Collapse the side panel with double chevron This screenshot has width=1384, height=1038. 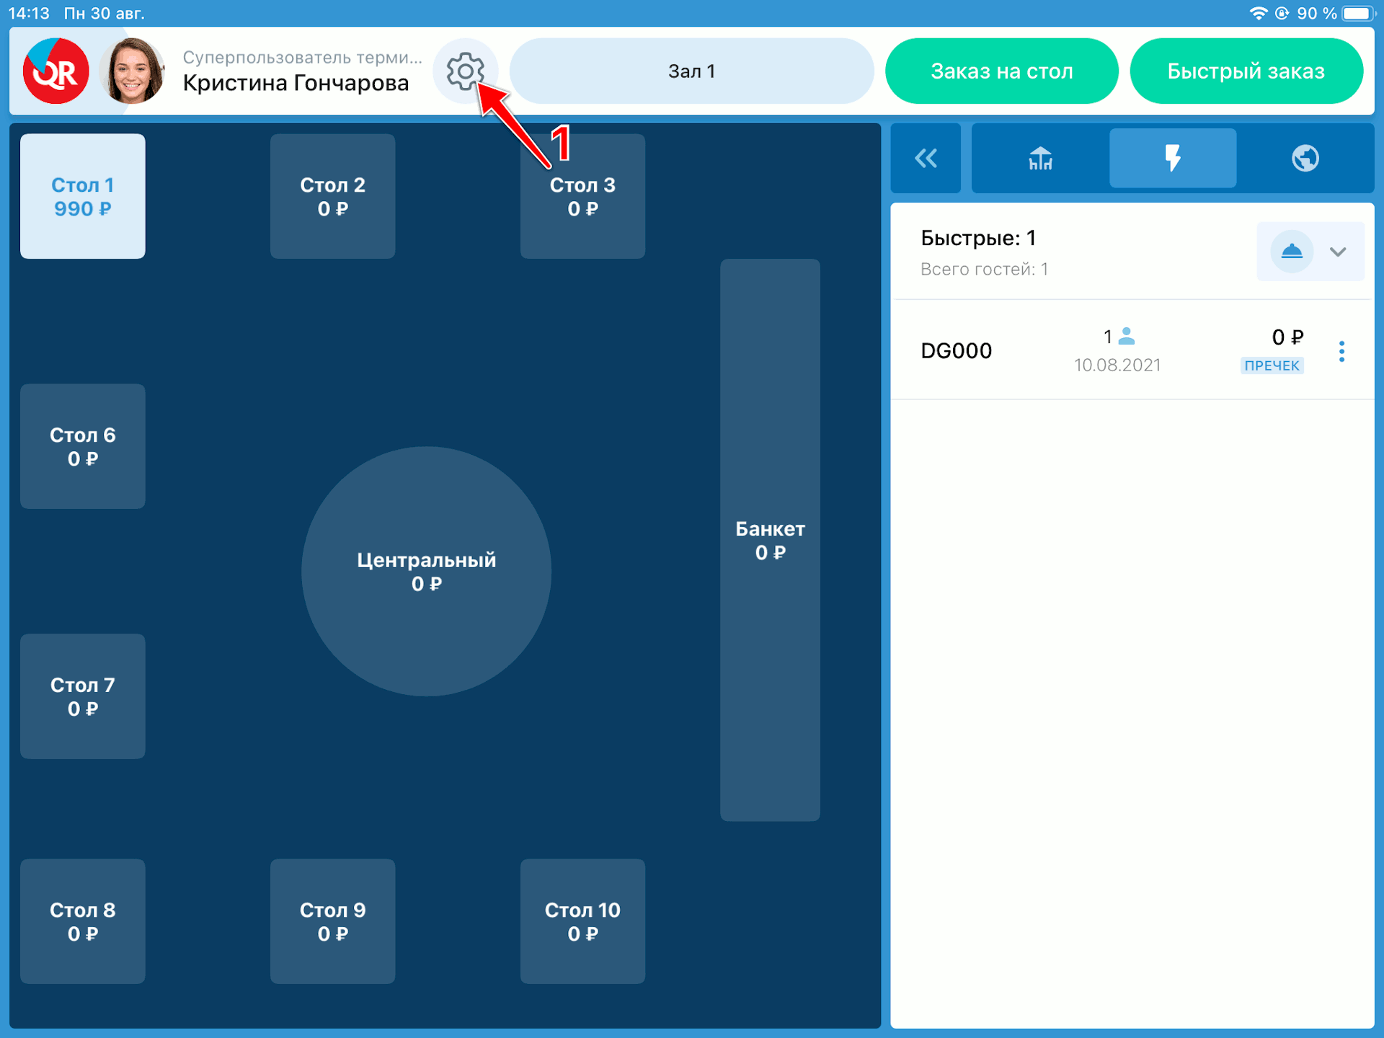926,158
